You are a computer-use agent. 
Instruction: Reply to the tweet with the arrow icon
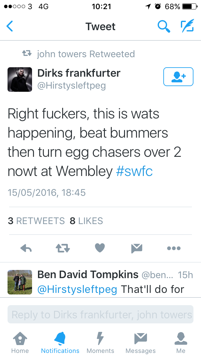point(26,248)
